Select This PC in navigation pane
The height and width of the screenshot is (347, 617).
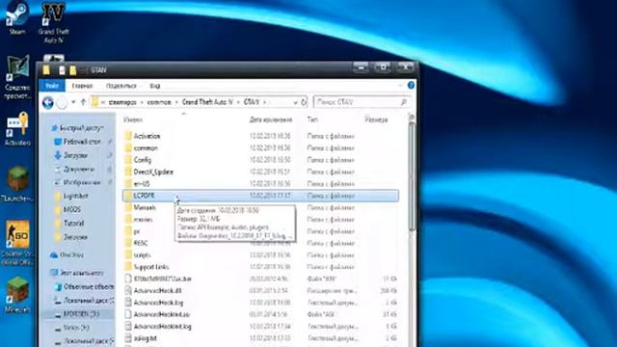(x=77, y=273)
